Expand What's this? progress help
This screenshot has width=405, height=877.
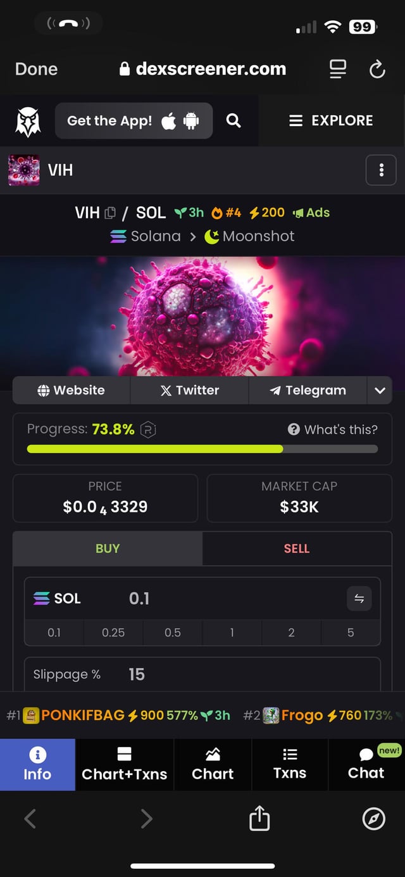click(x=332, y=429)
